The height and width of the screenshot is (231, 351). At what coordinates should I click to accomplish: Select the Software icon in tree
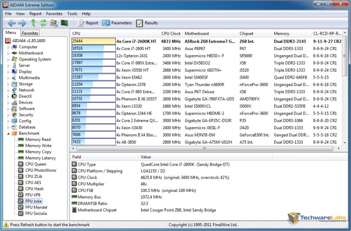click(x=14, y=108)
